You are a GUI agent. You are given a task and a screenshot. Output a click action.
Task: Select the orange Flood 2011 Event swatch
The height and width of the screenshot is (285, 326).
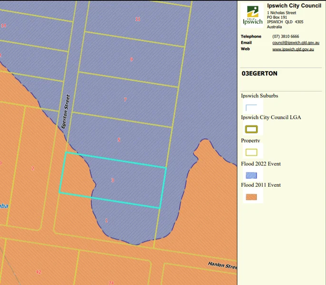click(251, 197)
